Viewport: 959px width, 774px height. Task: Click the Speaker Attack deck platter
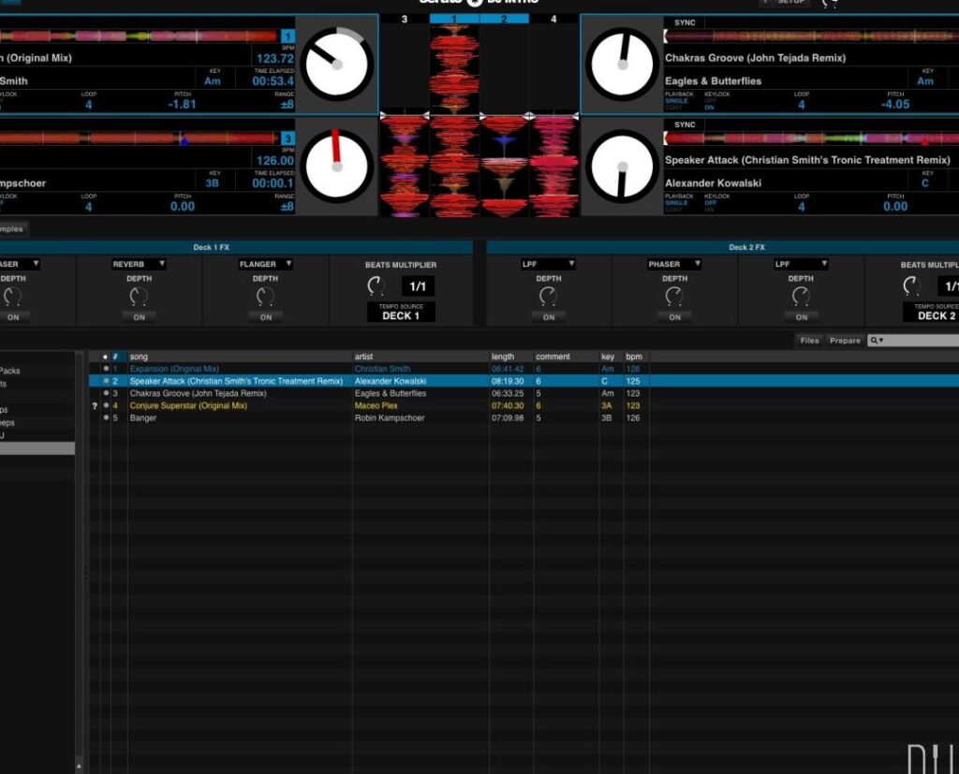(x=622, y=166)
